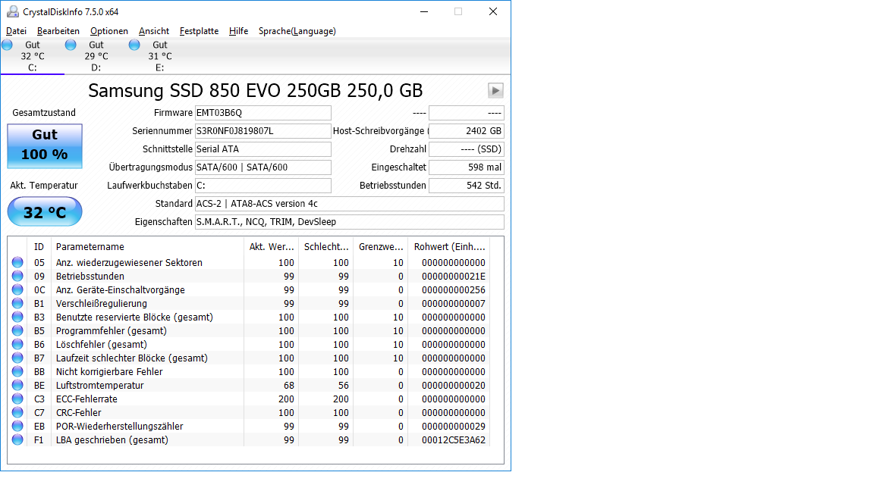The image size is (874, 491).
Task: Click the Host-Schreibvorgänge value 2402 GB
Action: [467, 131]
